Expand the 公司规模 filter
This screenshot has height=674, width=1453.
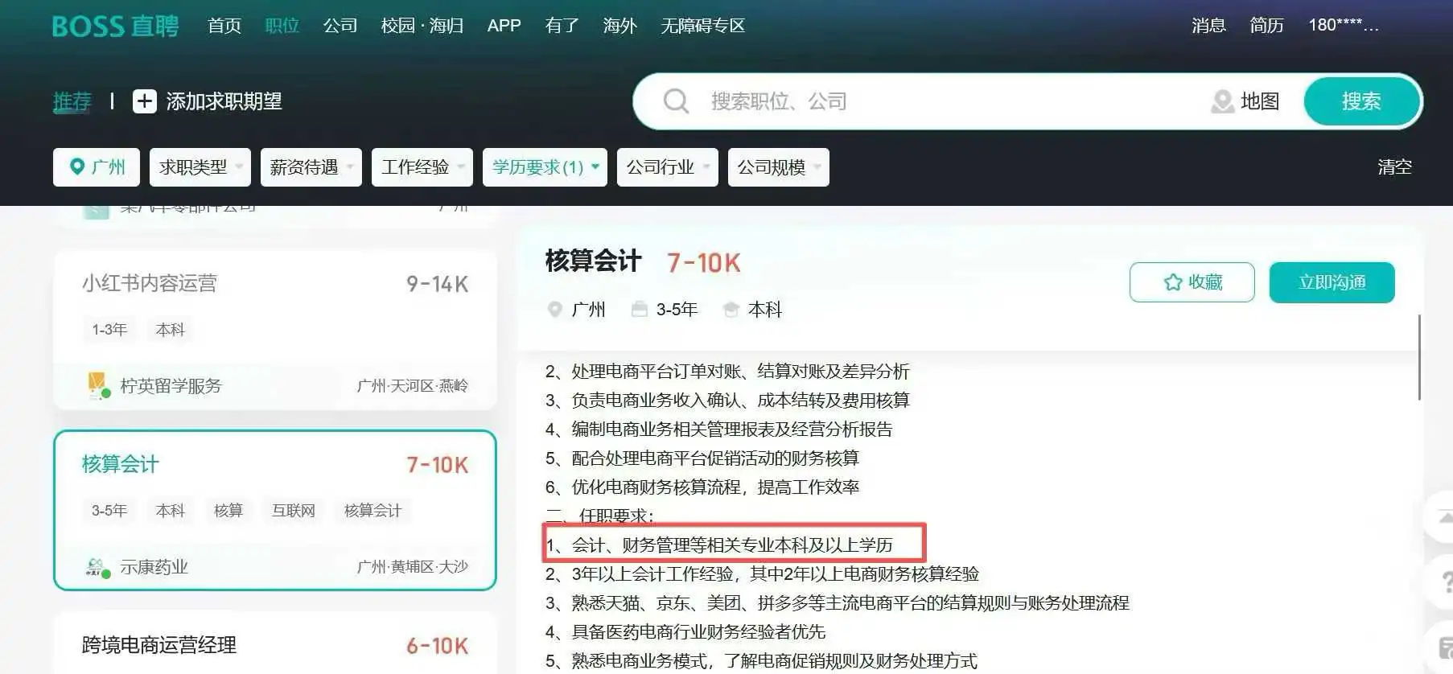coord(779,167)
